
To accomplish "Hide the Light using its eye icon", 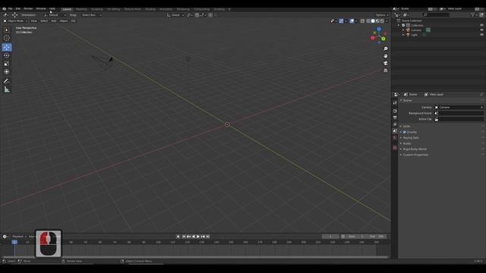I will 481,35.
